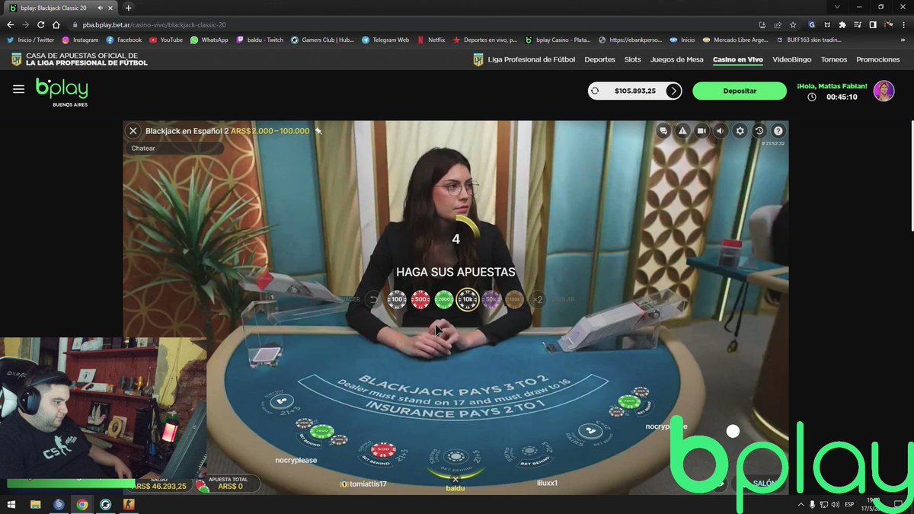Open the help question mark icon
The image size is (914, 514).
click(778, 131)
